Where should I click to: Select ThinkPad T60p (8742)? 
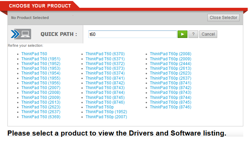171,88
